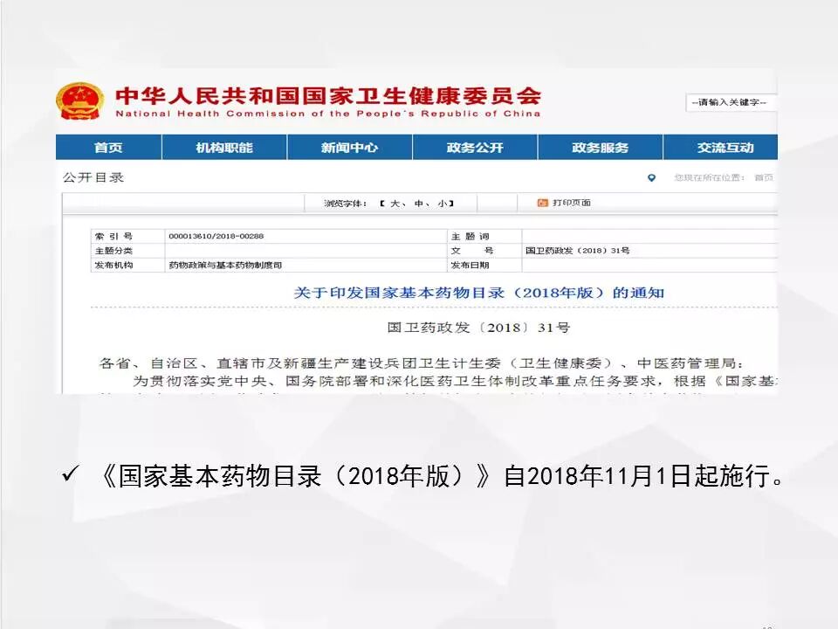The height and width of the screenshot is (629, 838).
Task: Click the 首页 breadcrumb link
Action: (x=764, y=177)
